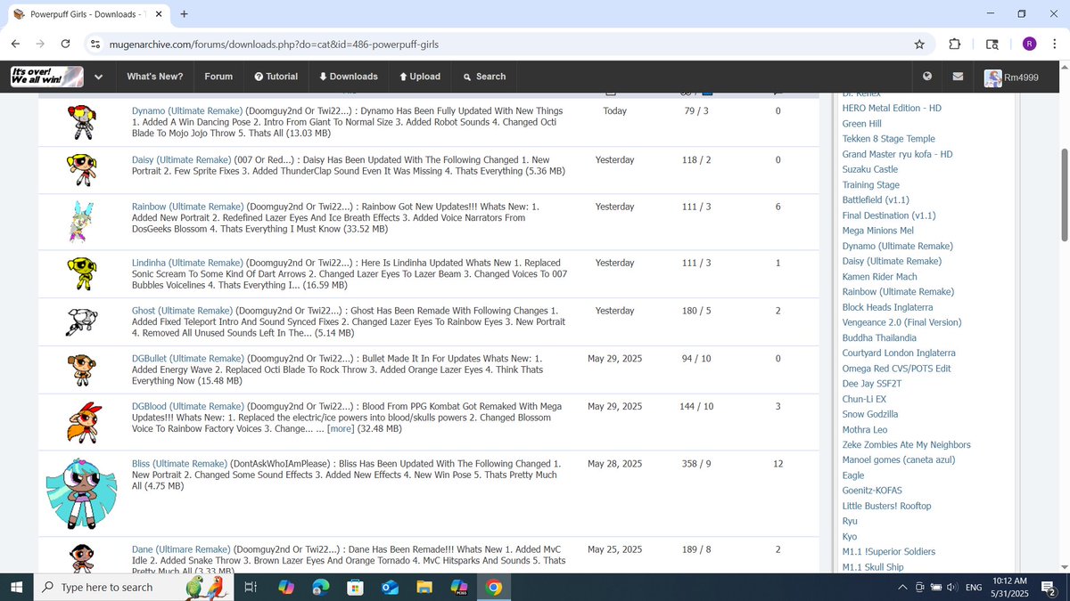Click the Rainbow character thumbnail
The width and height of the screenshot is (1070, 601).
(x=82, y=223)
